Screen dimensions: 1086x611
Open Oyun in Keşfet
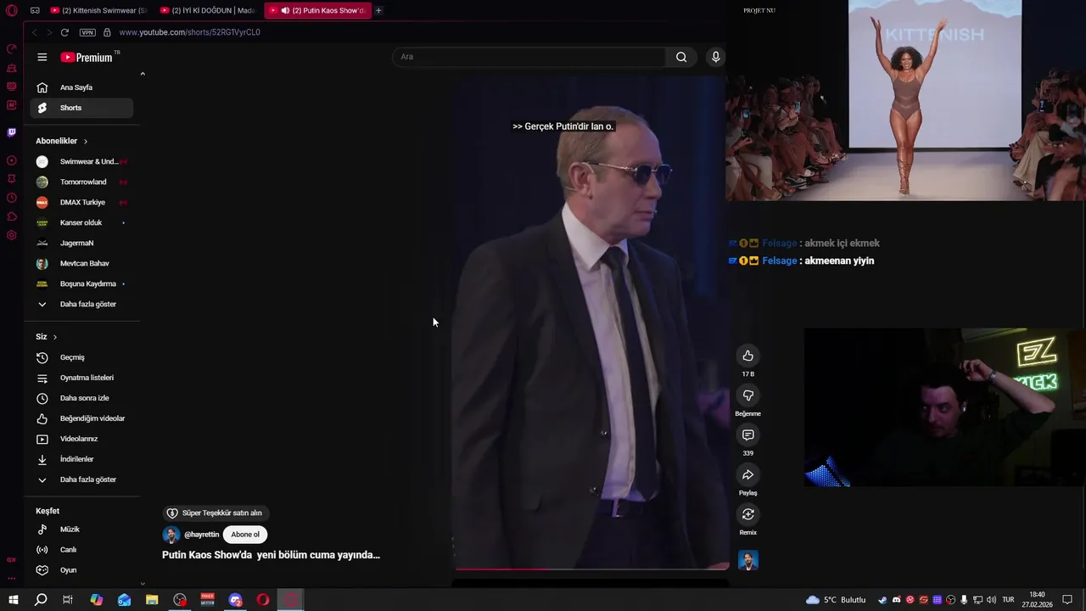[x=81, y=570]
